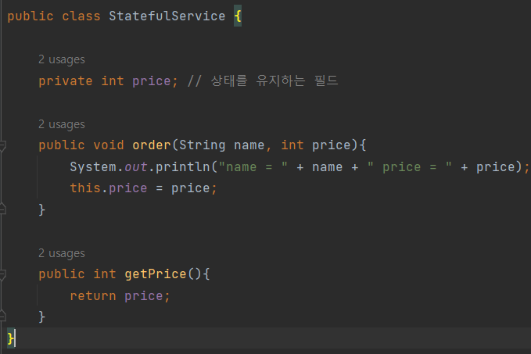Click the String parameter type
531x354 pixels.
tap(203, 145)
